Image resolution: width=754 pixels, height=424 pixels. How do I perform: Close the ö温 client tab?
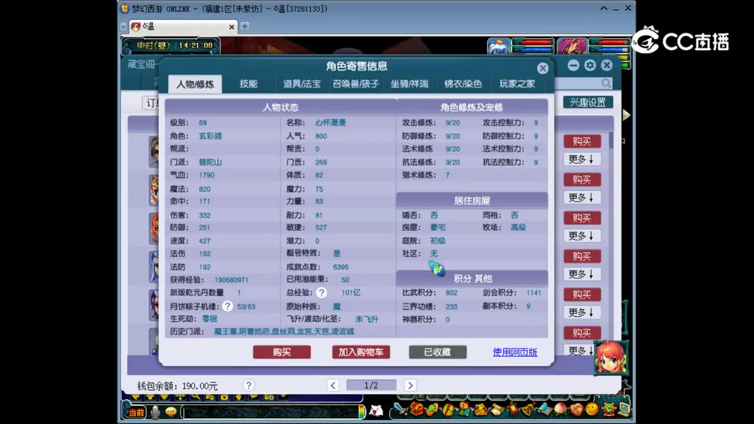pos(232,26)
